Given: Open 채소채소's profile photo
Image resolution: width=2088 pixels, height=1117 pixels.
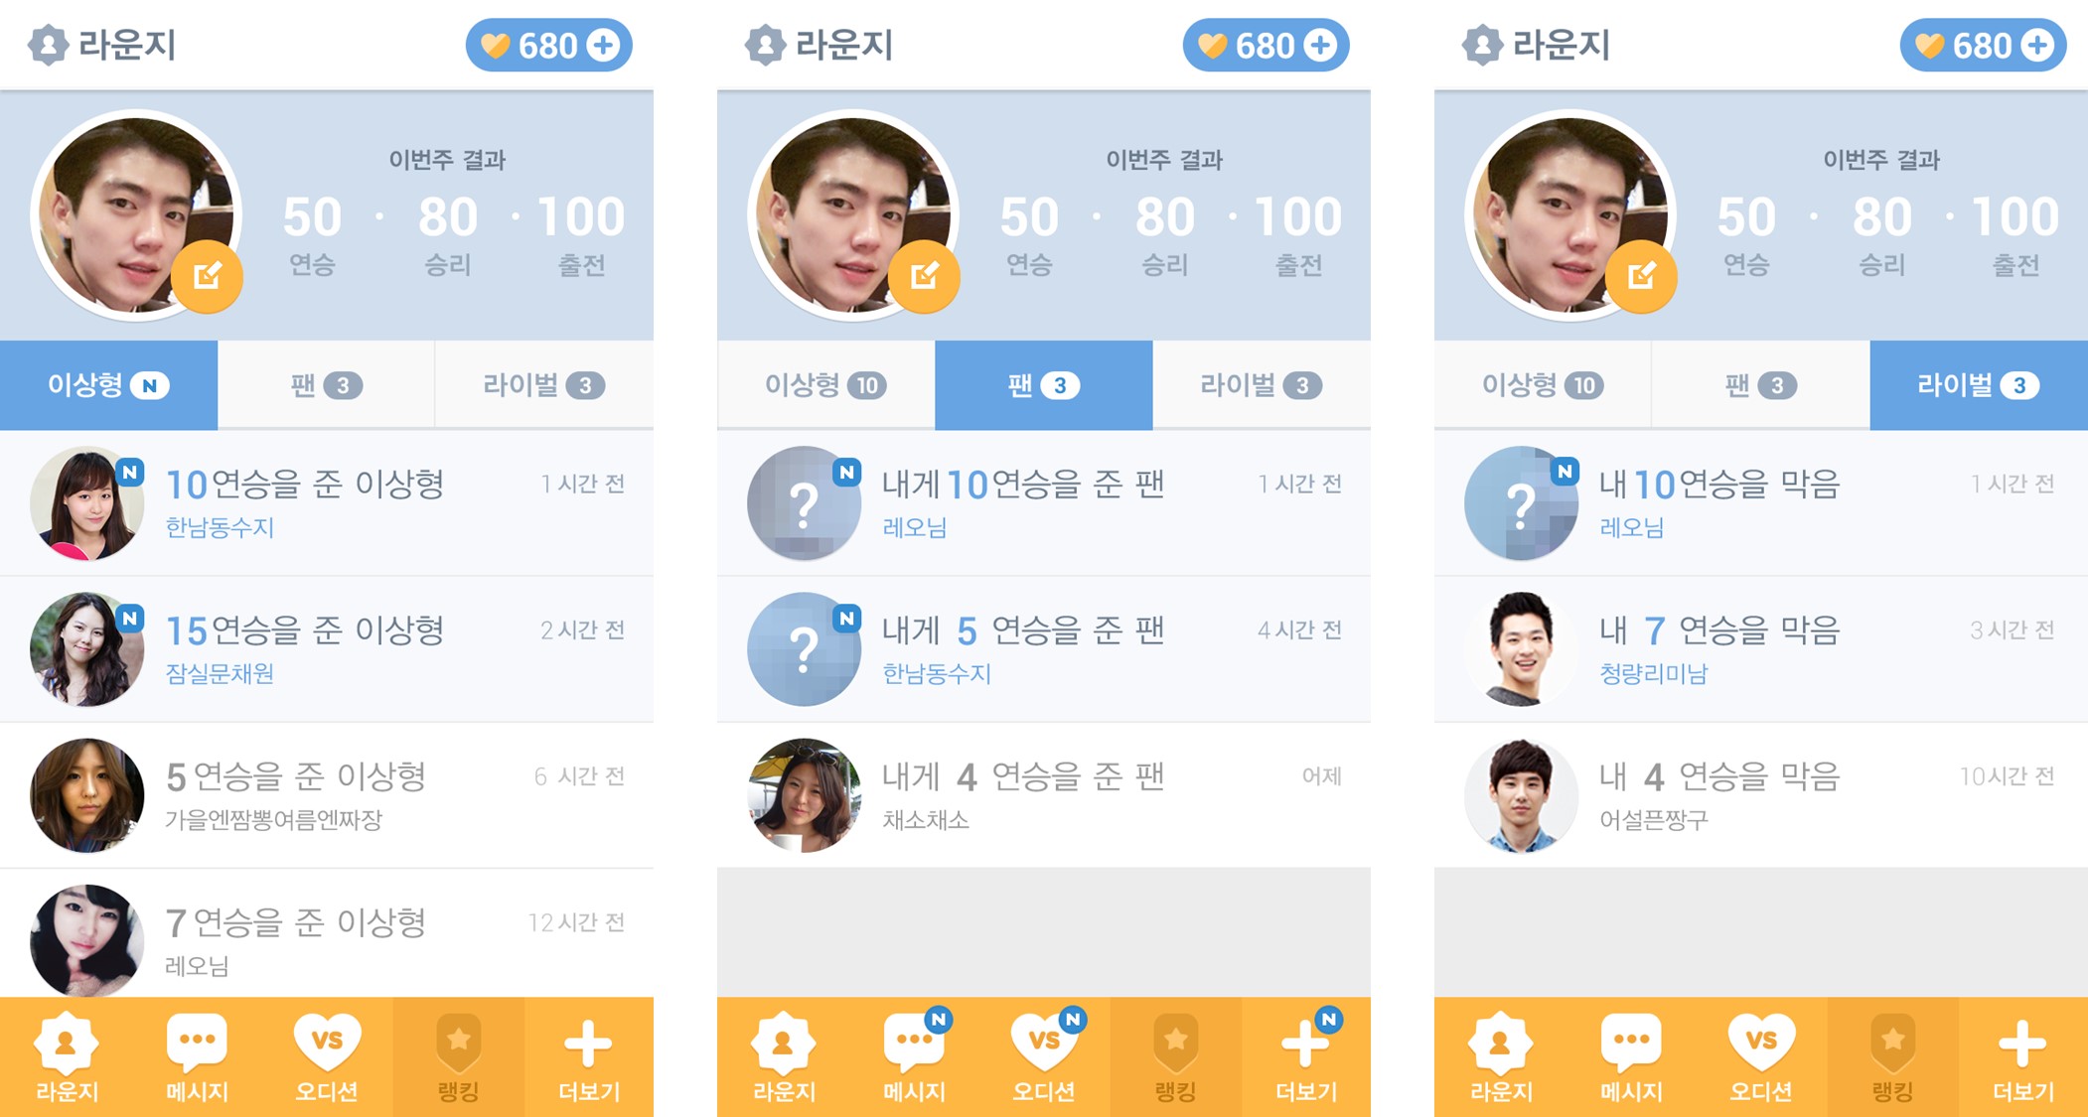Looking at the screenshot, I should [x=804, y=795].
